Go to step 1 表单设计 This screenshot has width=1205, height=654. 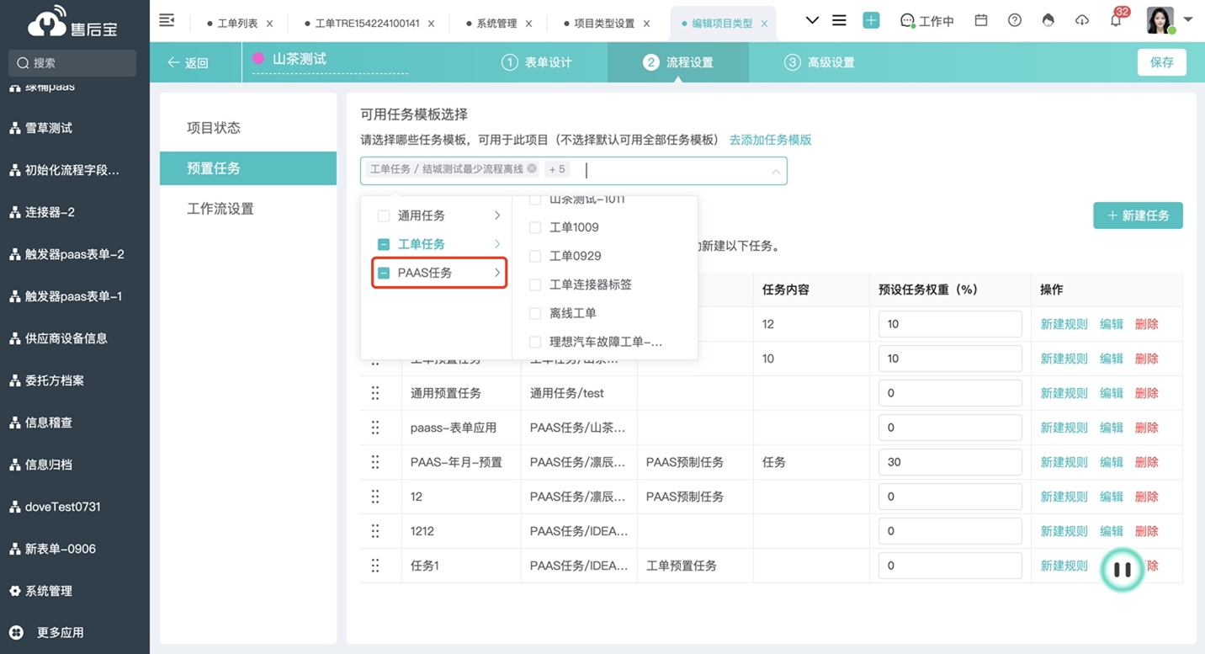[537, 62]
